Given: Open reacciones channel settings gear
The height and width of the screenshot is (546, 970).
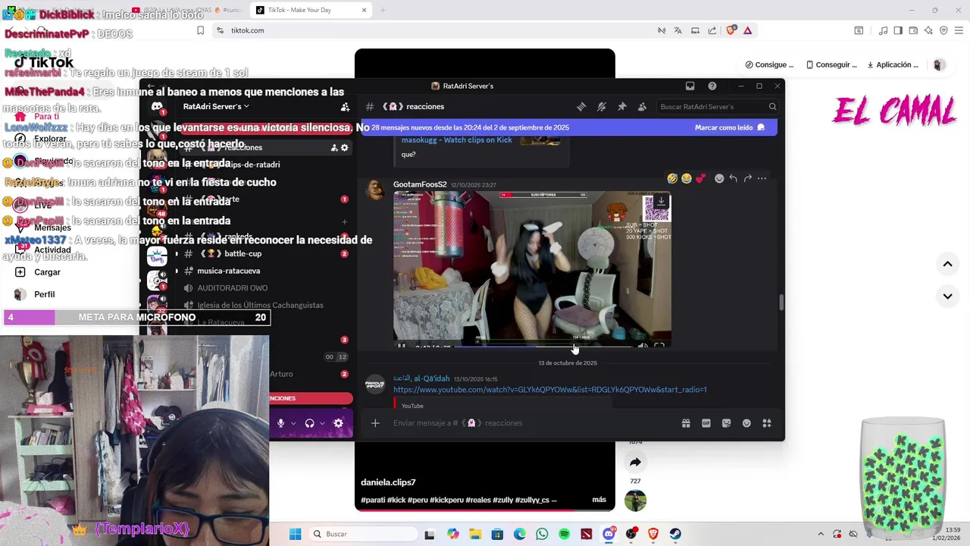Looking at the screenshot, I should [x=345, y=148].
